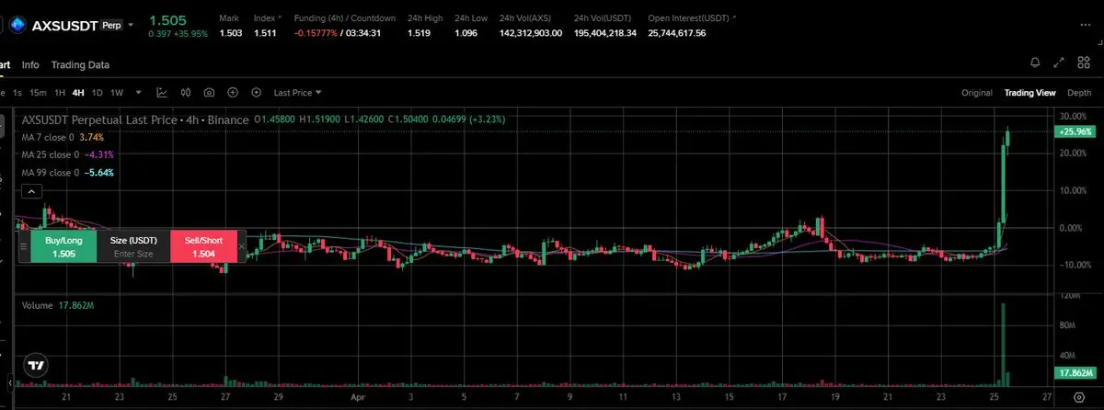Switch to the Trading View chart
The height and width of the screenshot is (410, 1104).
click(1030, 92)
